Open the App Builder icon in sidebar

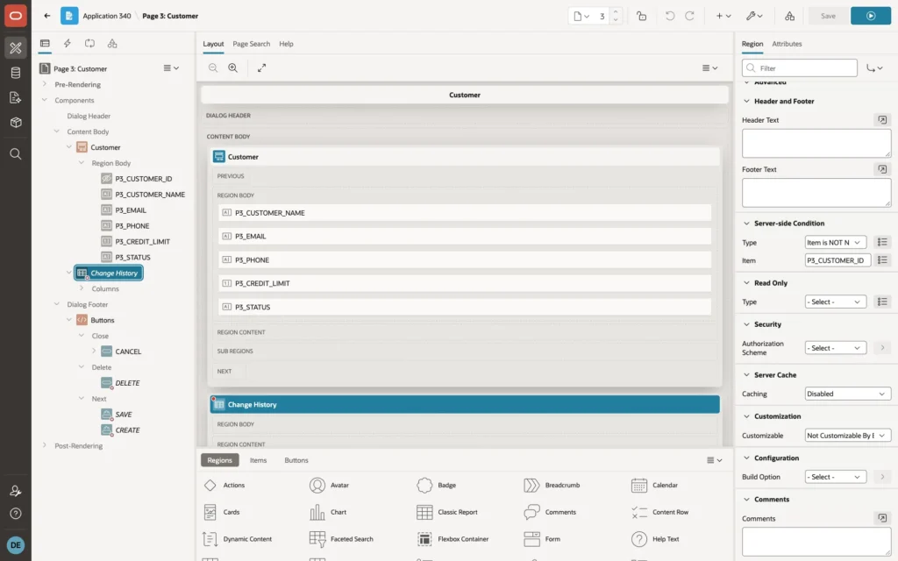coord(16,48)
